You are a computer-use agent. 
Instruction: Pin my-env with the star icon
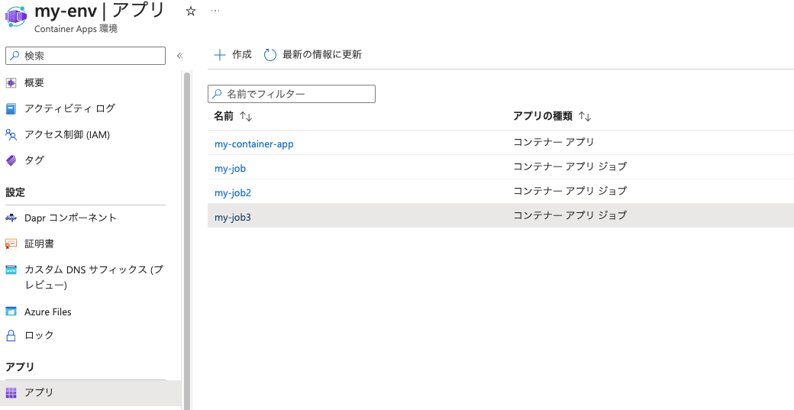[191, 11]
